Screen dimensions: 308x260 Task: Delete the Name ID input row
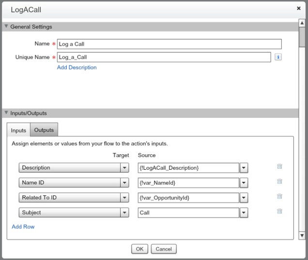point(279,181)
